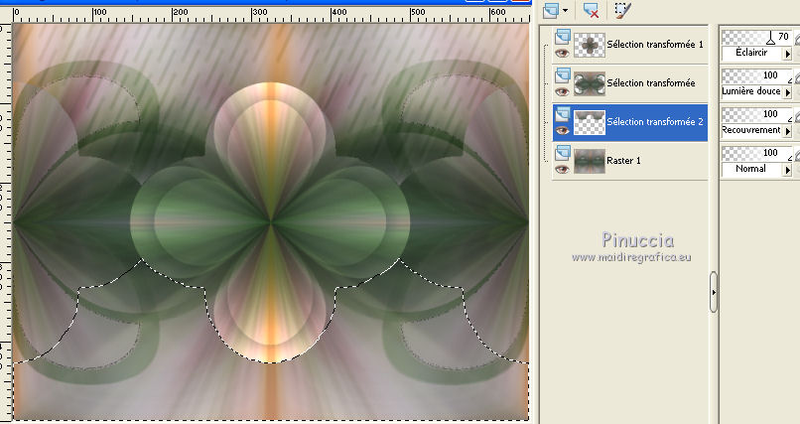Screen dimensions: 800x424
Task: Click the Recouvrement blend mode field
Action: [752, 131]
